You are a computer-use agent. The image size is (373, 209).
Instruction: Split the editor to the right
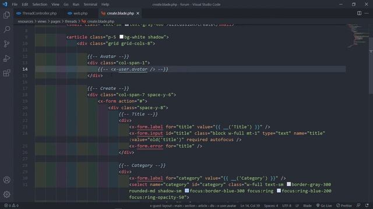click(x=359, y=13)
